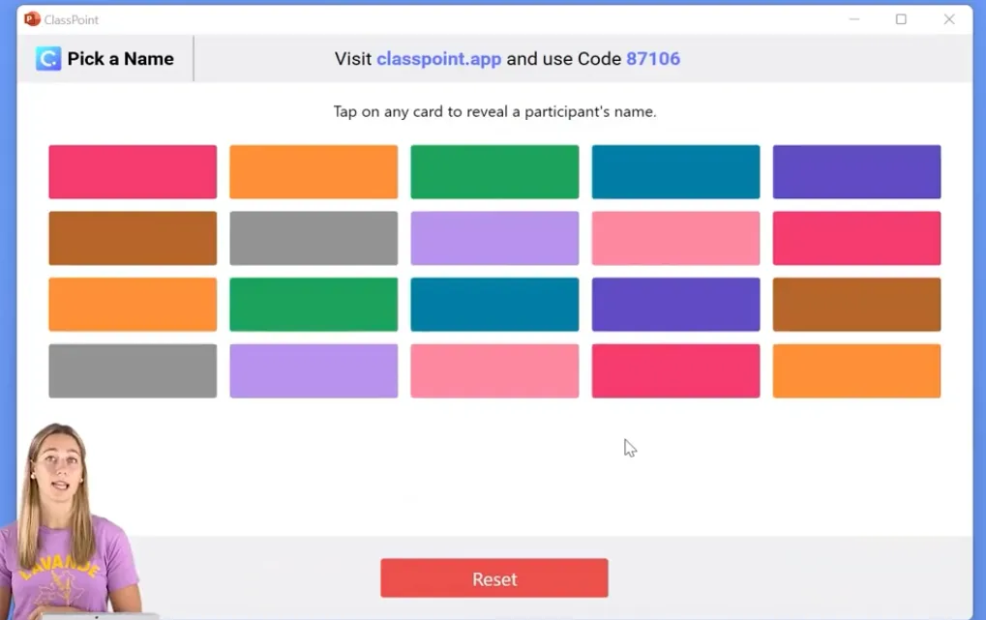Tap the gray card in the bottom row
Screen dimensions: 986x620
coord(133,370)
